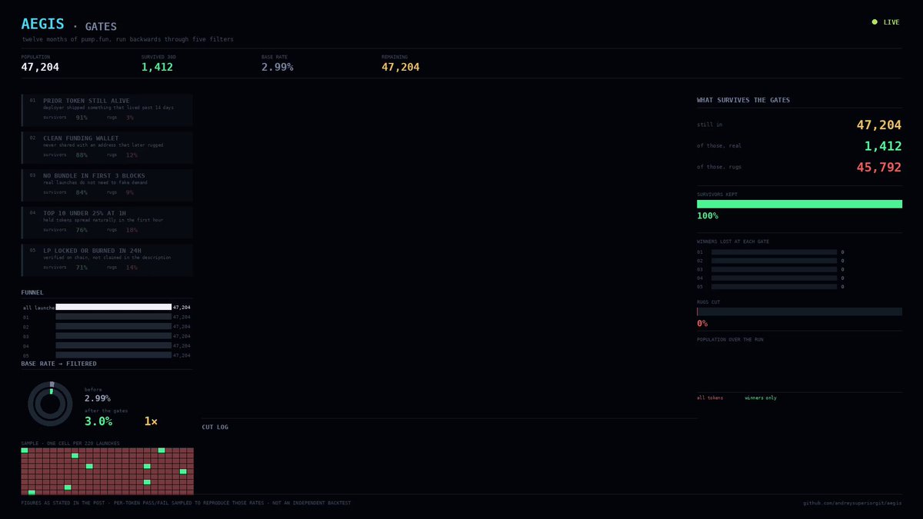Click the 12% rugs figure in gate 02

tap(132, 155)
